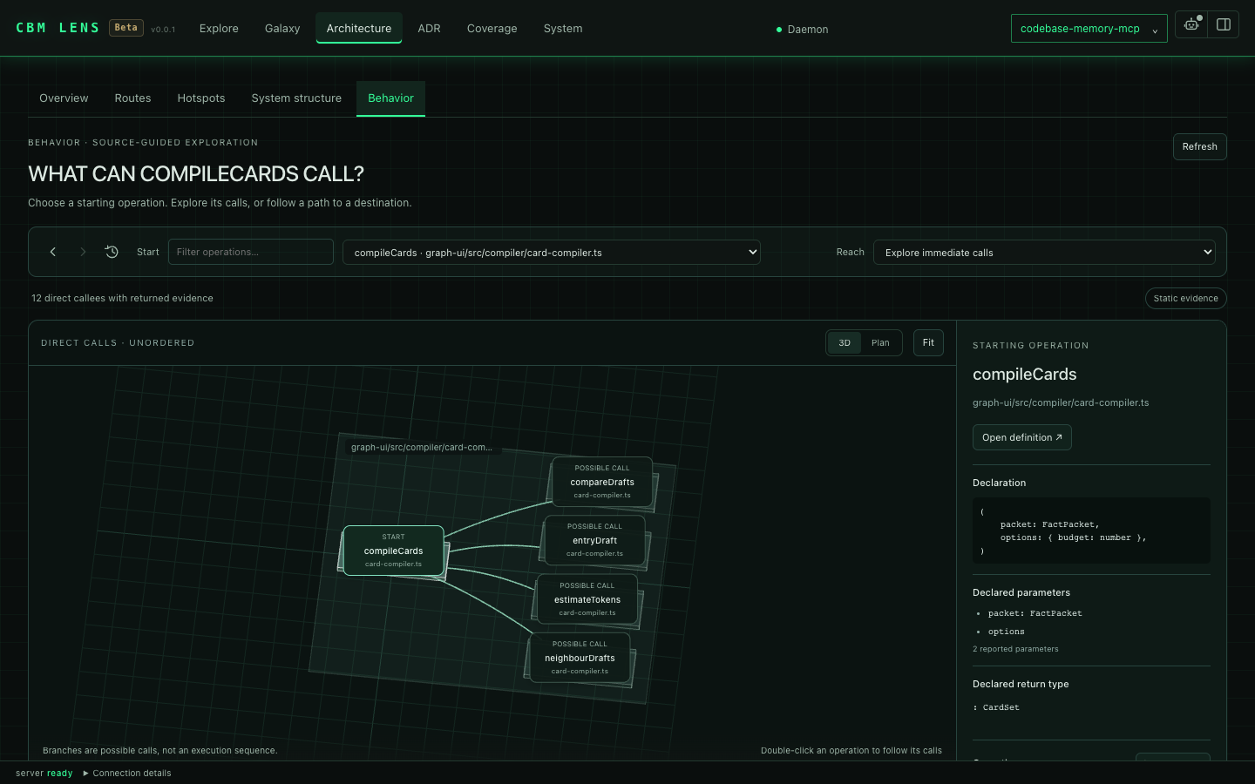Select the entryDraft possible call node
The image size is (1255, 784).
594,540
